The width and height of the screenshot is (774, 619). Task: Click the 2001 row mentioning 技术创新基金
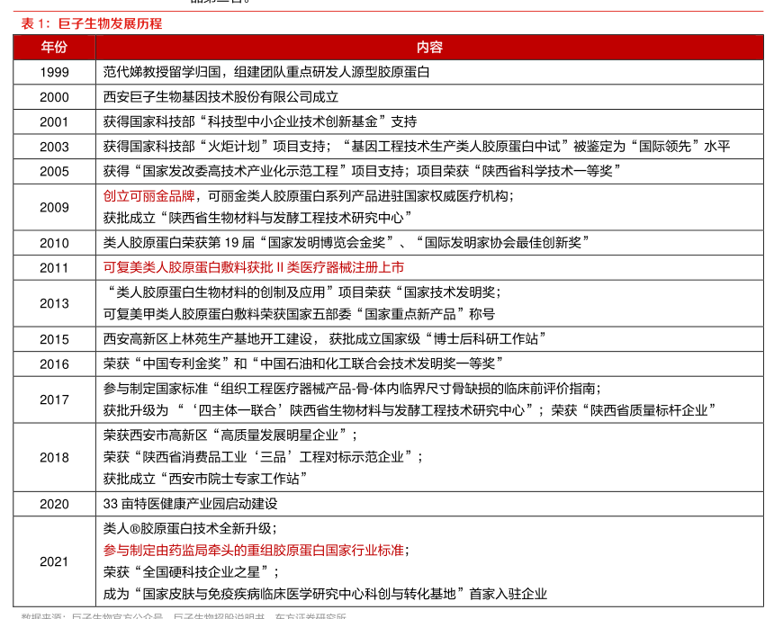(260, 121)
